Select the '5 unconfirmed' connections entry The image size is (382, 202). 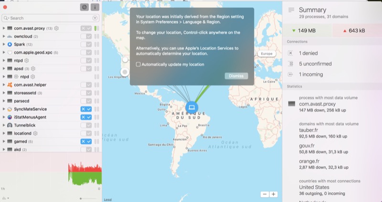click(x=315, y=64)
